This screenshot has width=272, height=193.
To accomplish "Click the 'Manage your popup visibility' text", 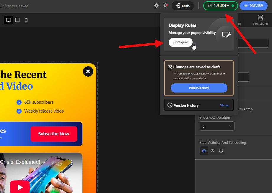I will pos(192,33).
